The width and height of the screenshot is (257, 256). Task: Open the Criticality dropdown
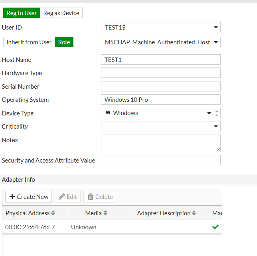pyautogui.click(x=216, y=127)
